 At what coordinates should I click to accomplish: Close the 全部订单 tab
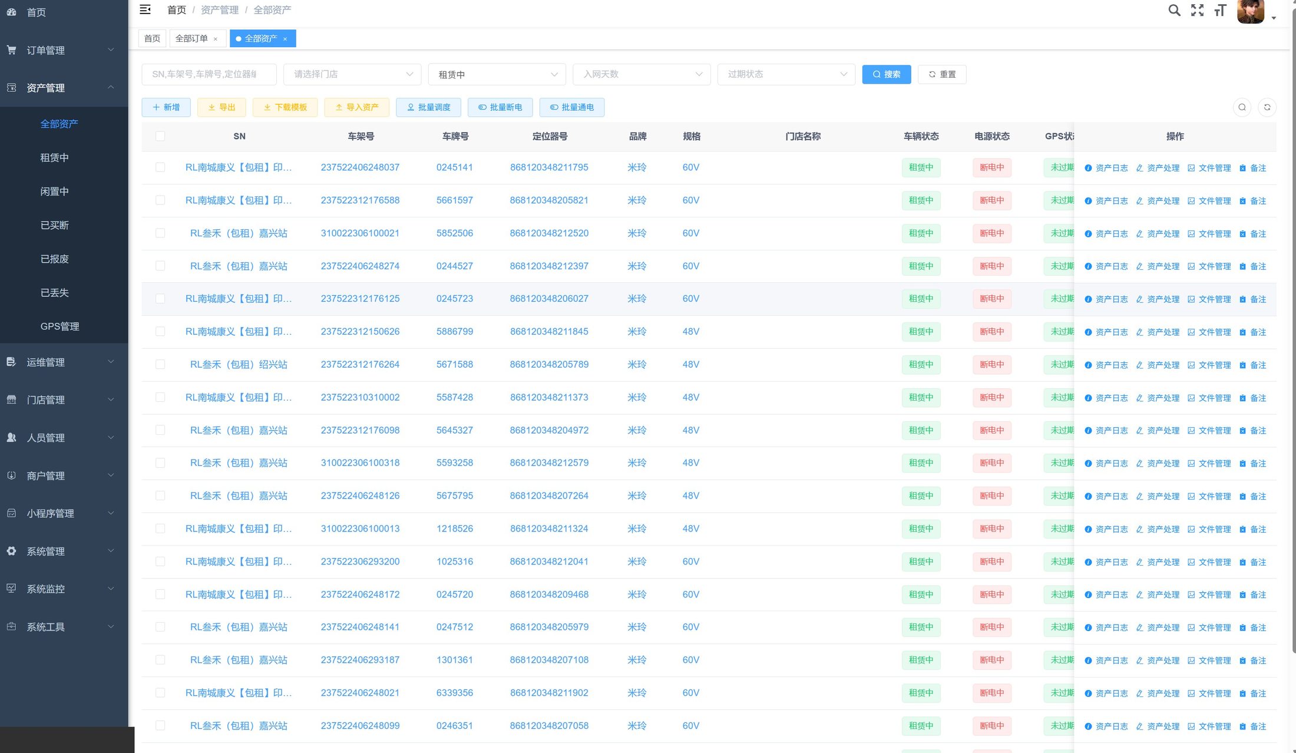point(216,39)
